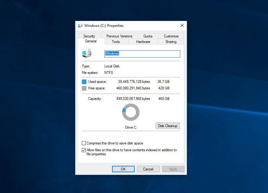Enable Compress this drive to save disk space

pos(84,143)
